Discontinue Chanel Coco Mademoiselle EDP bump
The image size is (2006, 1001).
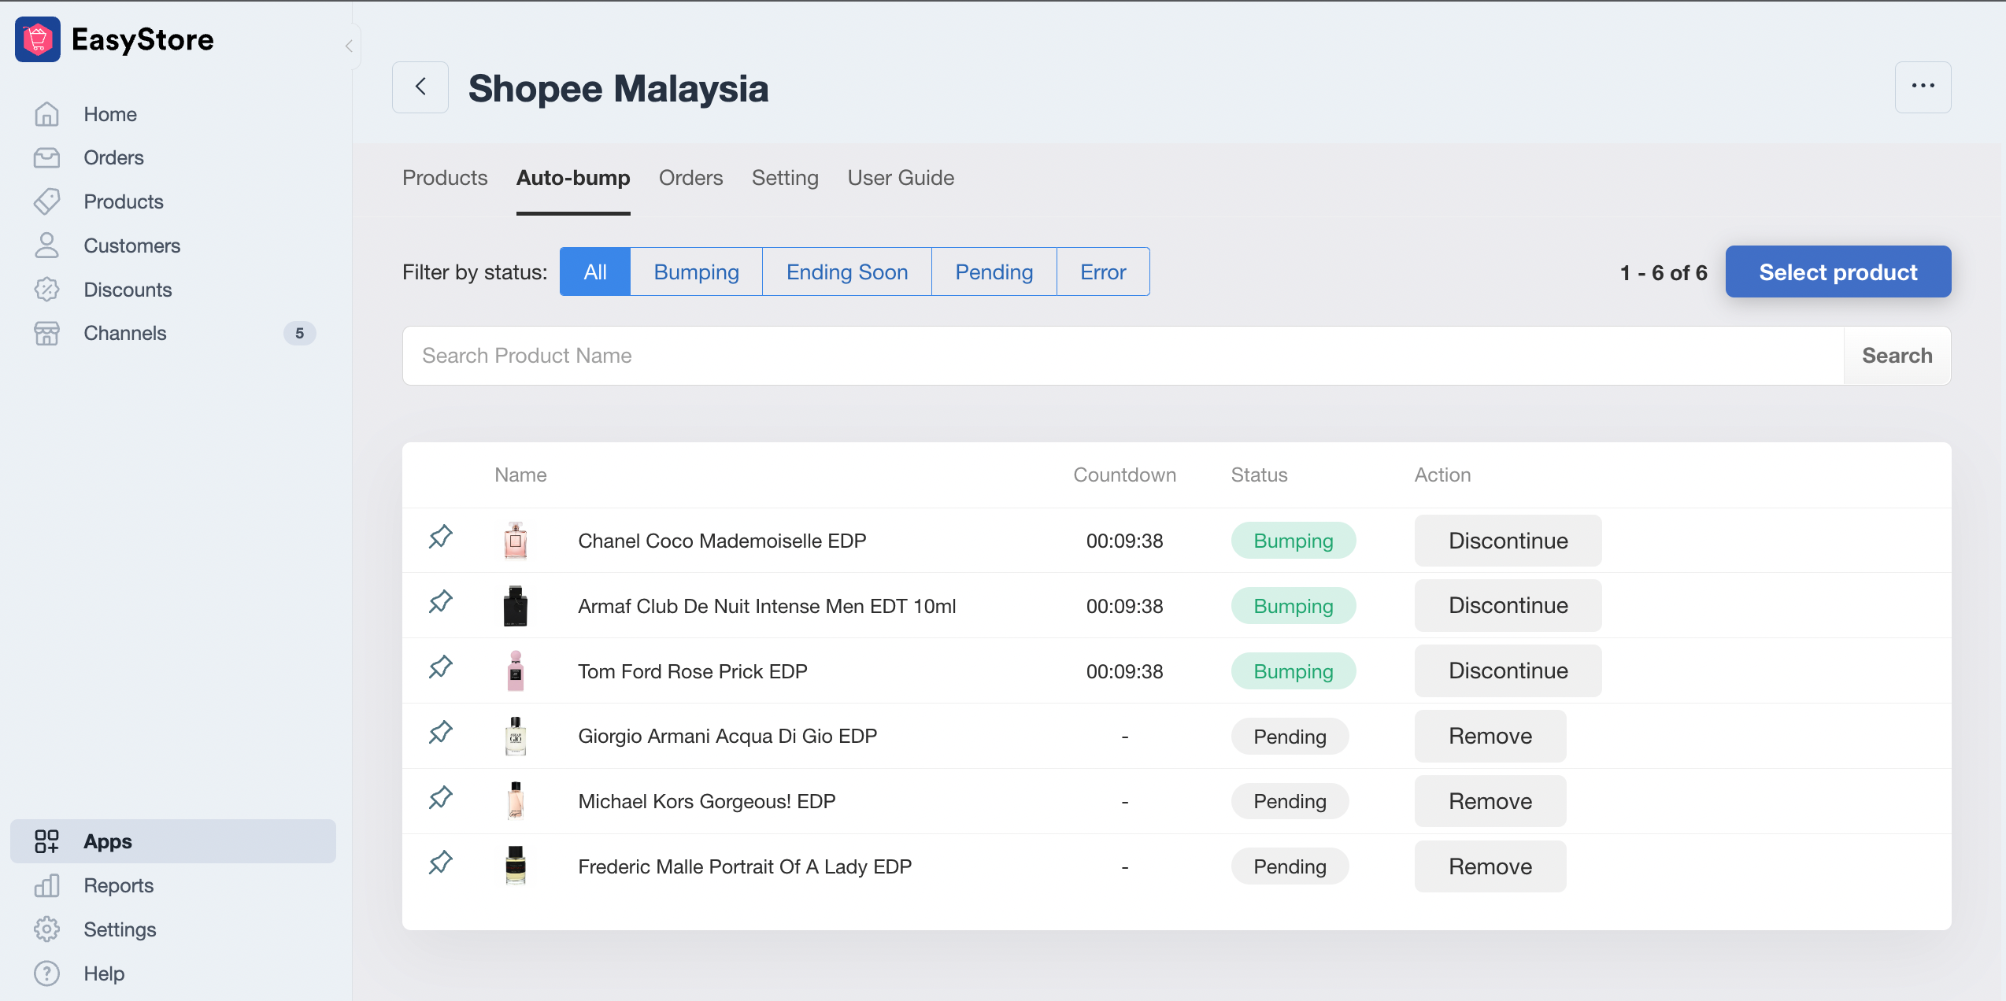[x=1508, y=541]
